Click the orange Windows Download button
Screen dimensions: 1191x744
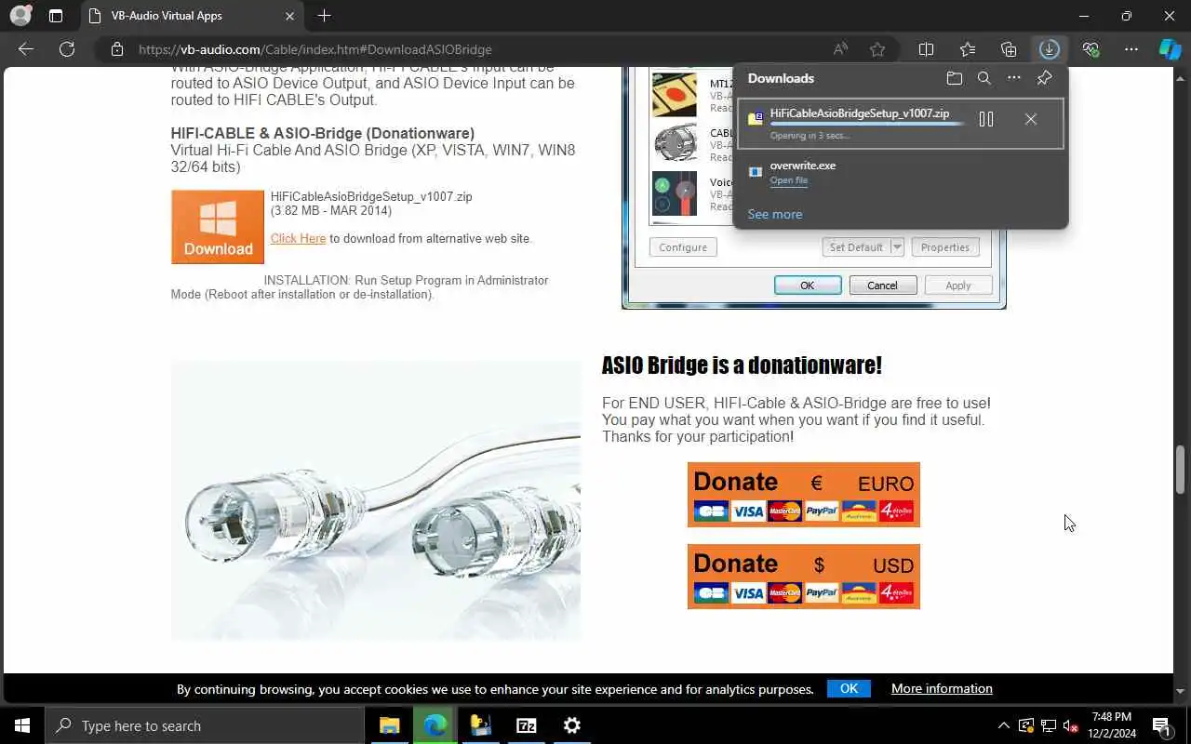click(218, 227)
